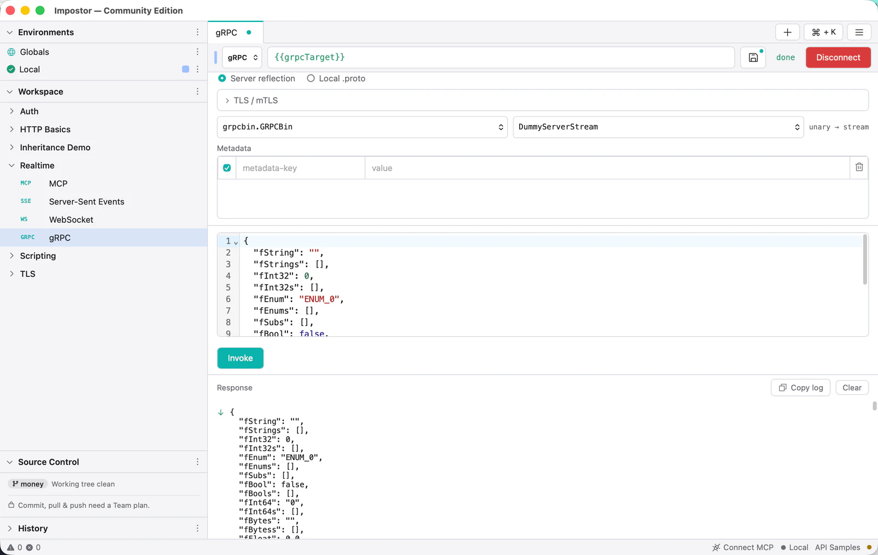The image size is (878, 555).
Task: Click the new tab plus button
Action: pos(787,32)
